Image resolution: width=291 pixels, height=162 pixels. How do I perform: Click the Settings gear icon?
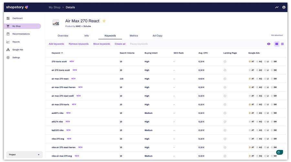click(8, 57)
